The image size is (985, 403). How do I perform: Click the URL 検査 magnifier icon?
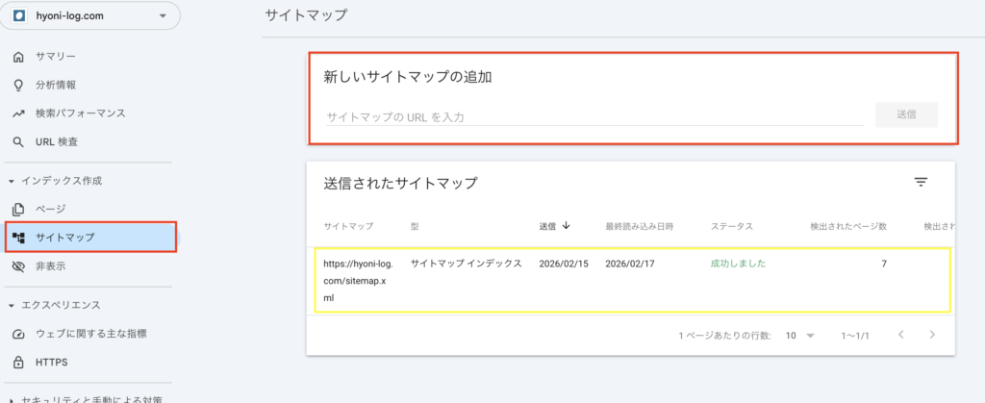(18, 142)
